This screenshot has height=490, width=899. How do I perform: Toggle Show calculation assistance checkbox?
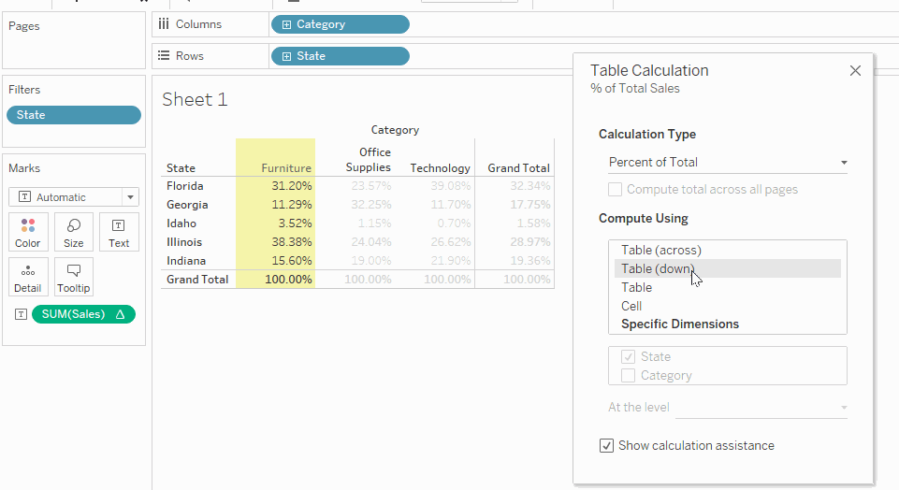pyautogui.click(x=607, y=446)
